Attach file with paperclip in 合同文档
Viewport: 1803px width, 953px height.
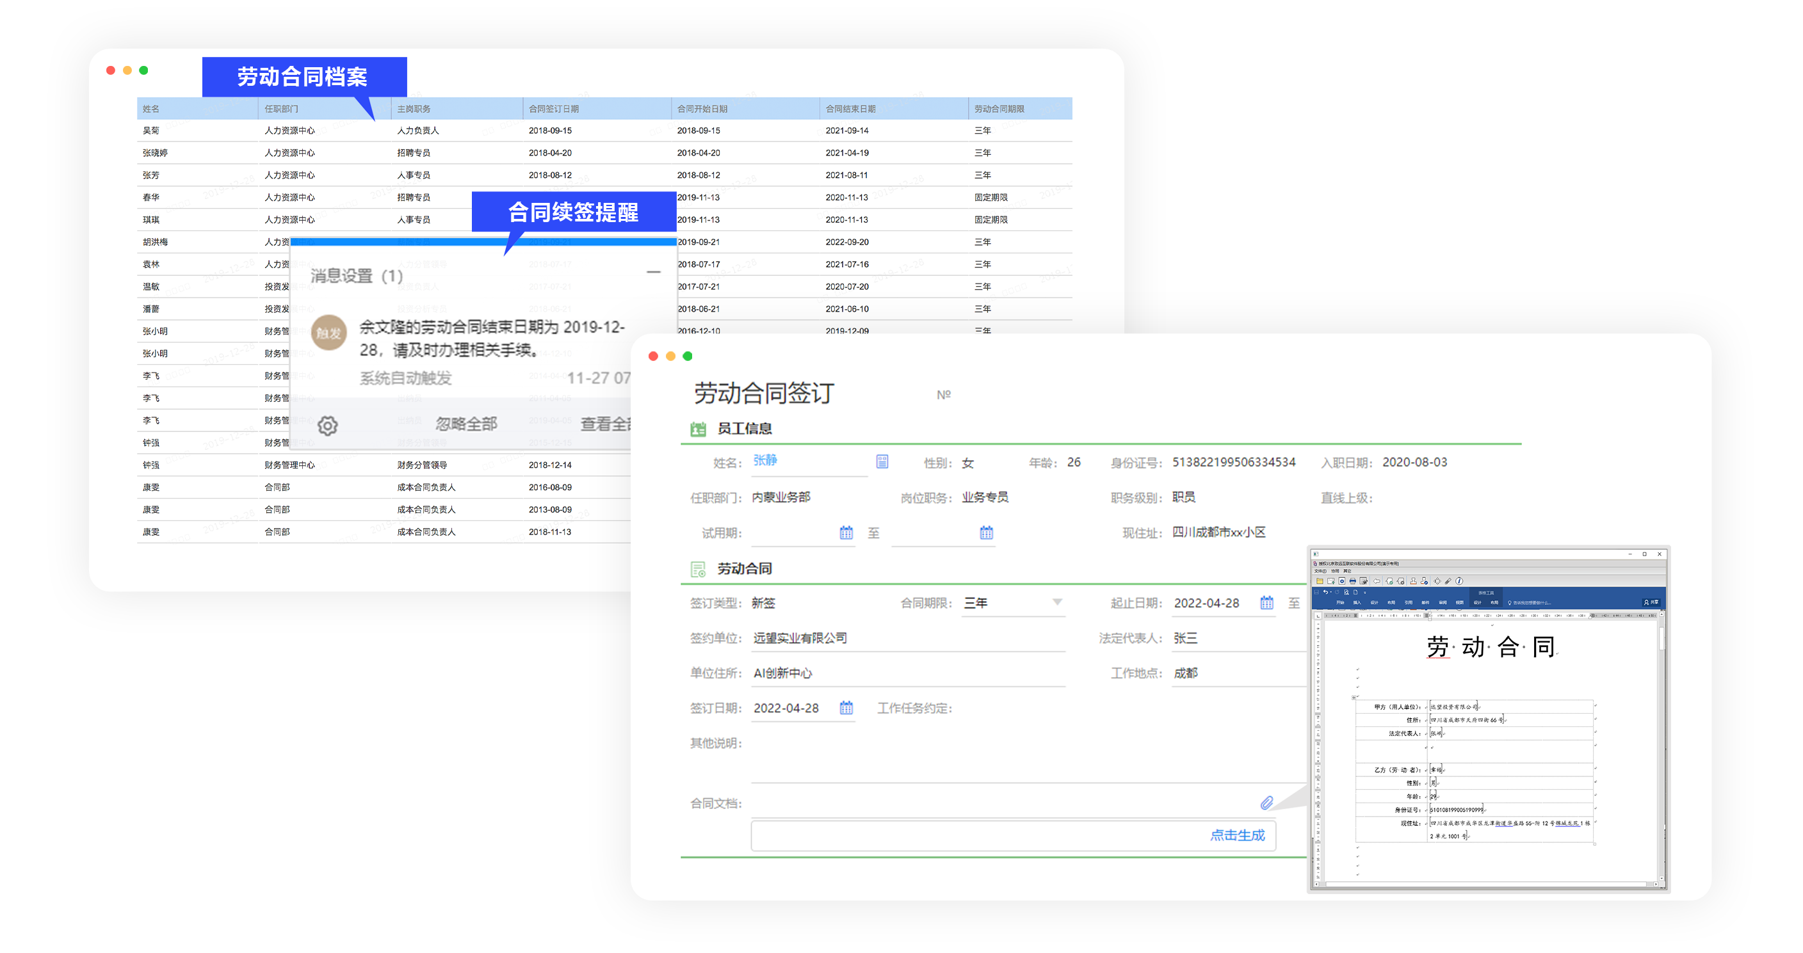pos(1267,803)
